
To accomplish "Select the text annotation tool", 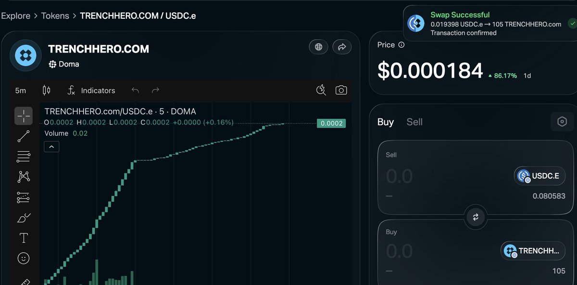I will click(x=24, y=238).
